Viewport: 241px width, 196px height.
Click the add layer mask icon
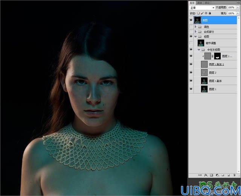(x=212, y=175)
